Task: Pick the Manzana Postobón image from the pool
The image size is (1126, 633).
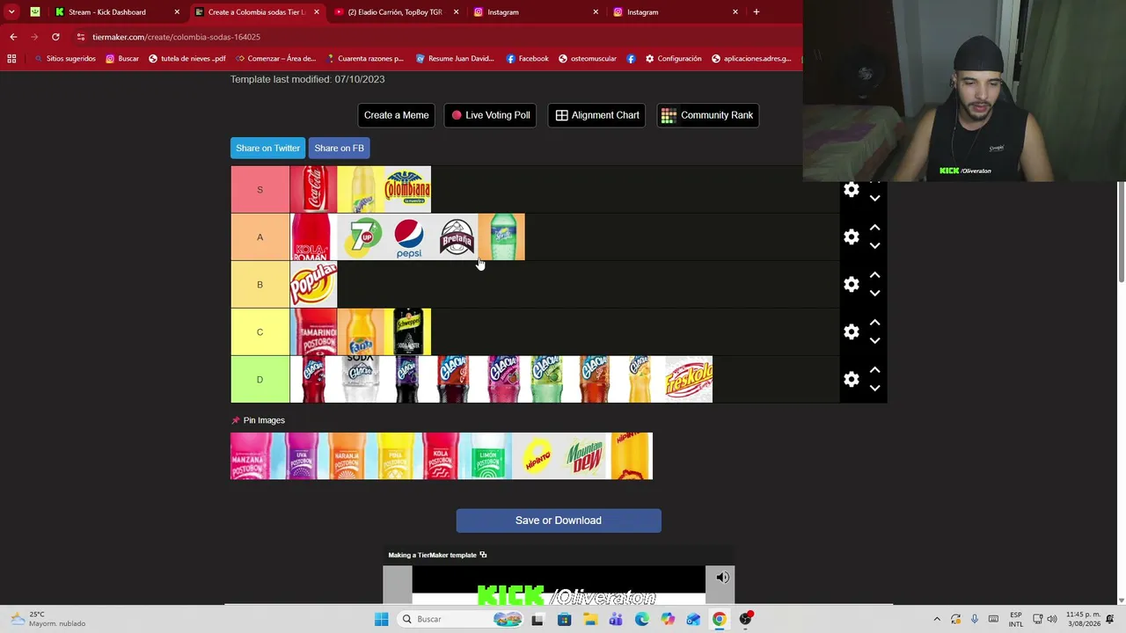Action: point(254,456)
